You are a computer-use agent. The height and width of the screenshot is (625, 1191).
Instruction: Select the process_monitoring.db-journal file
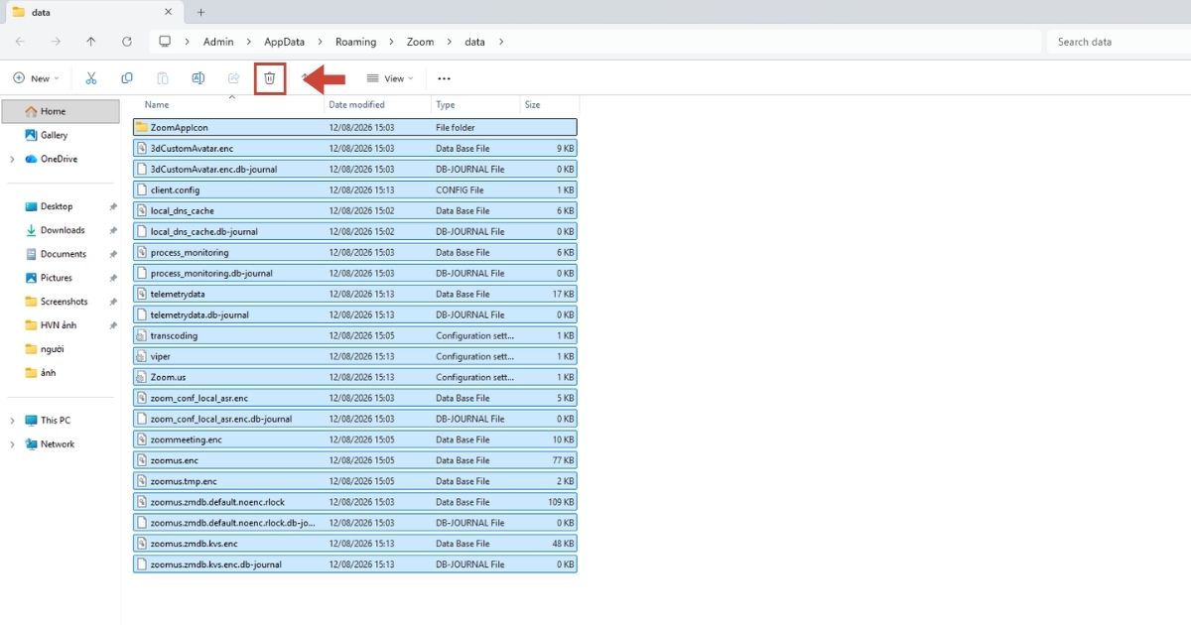pos(354,273)
